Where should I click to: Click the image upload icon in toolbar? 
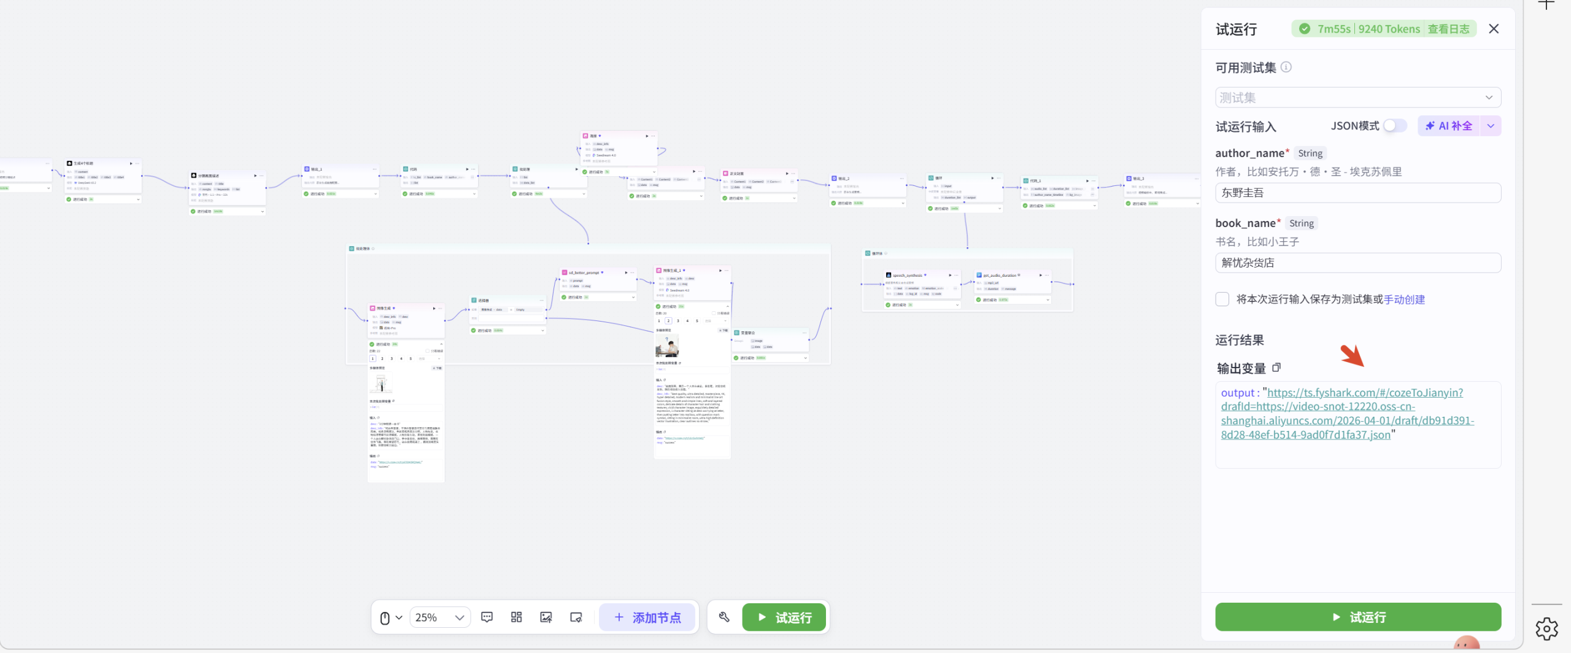tap(546, 617)
